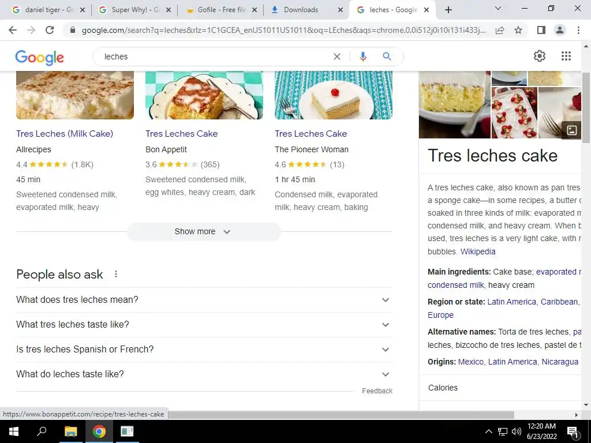Go back to previous page
The image size is (591, 443).
13,30
